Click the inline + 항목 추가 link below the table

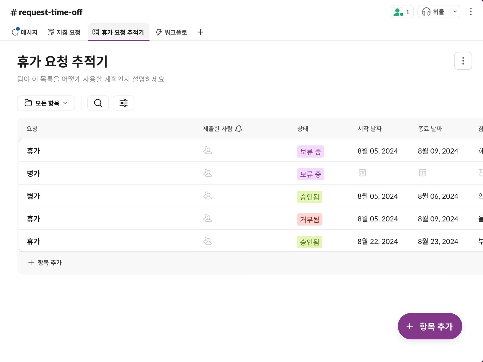(45, 262)
